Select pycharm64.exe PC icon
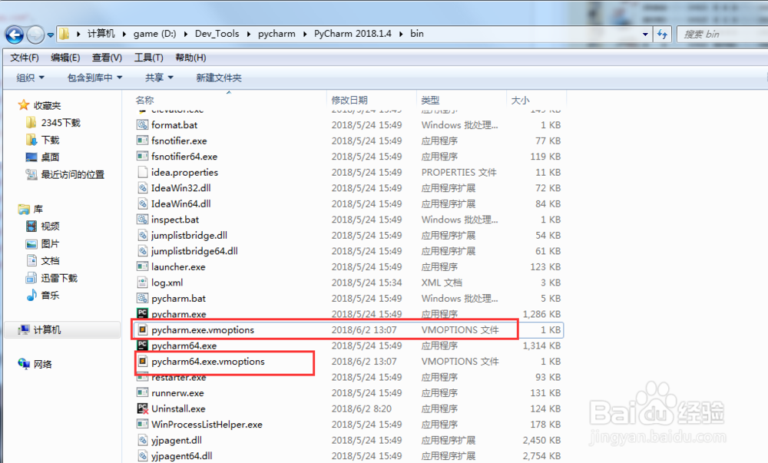The width and height of the screenshot is (768, 463). (x=142, y=346)
